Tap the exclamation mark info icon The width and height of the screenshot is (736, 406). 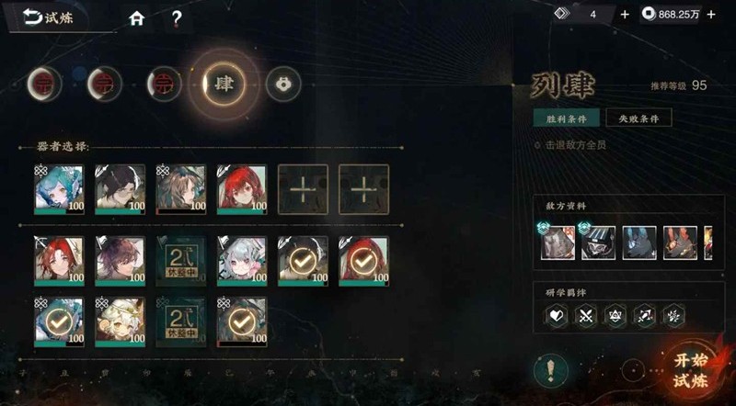tap(550, 370)
